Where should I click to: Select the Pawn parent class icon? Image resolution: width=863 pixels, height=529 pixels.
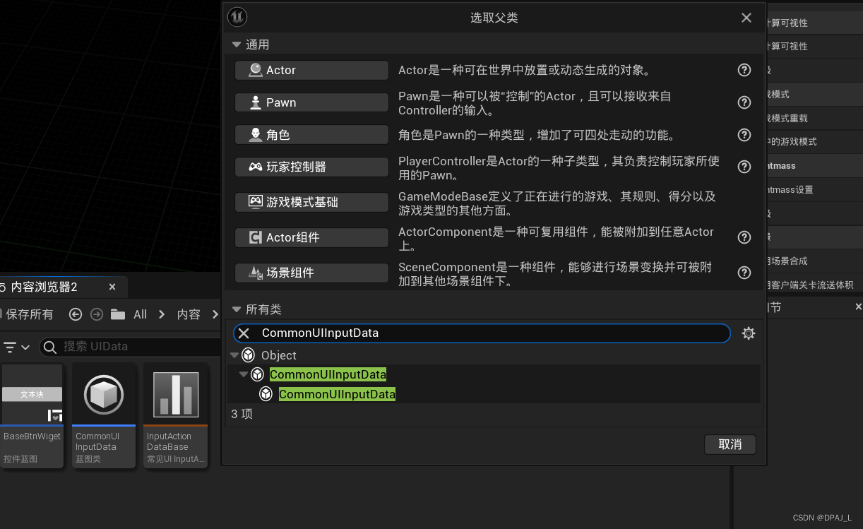(x=254, y=102)
